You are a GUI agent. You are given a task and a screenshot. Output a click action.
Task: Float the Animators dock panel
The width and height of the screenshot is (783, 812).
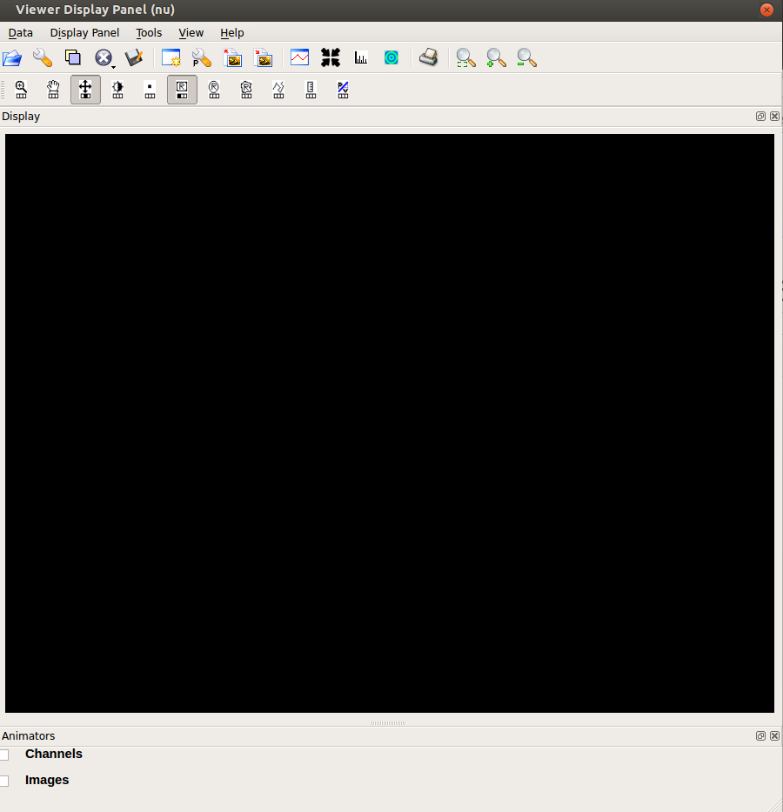click(x=760, y=736)
